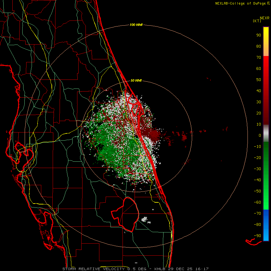The width and height of the screenshot is (271, 271).
Task: Click the positive 70 knot scale label
Action: (x=259, y=58)
